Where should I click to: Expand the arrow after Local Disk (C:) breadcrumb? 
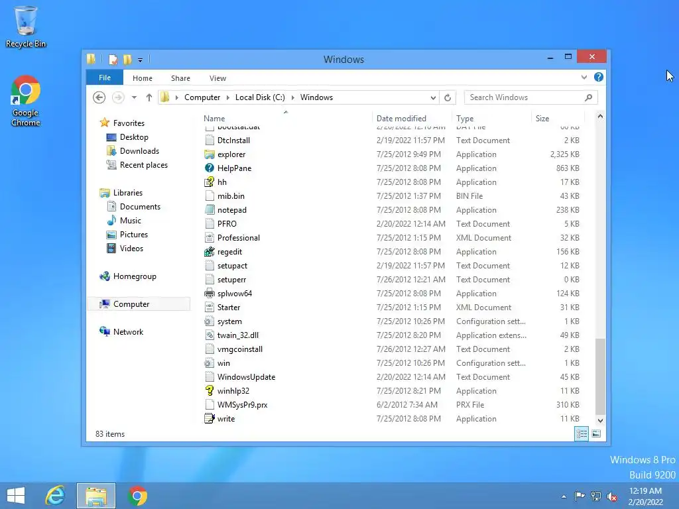pyautogui.click(x=292, y=97)
